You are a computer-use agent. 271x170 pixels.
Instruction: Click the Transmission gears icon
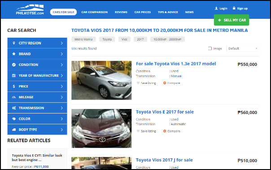(x=14, y=108)
